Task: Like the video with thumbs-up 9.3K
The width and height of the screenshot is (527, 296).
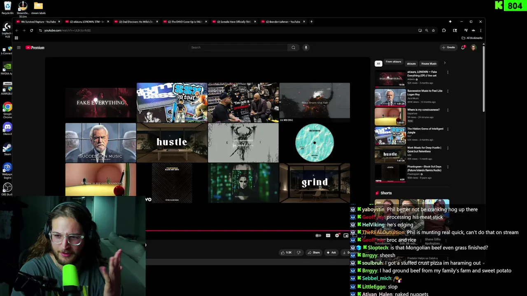Action: tap(286, 252)
